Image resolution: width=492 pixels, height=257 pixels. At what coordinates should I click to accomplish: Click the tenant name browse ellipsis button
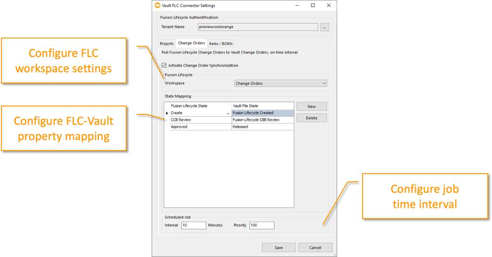325,27
